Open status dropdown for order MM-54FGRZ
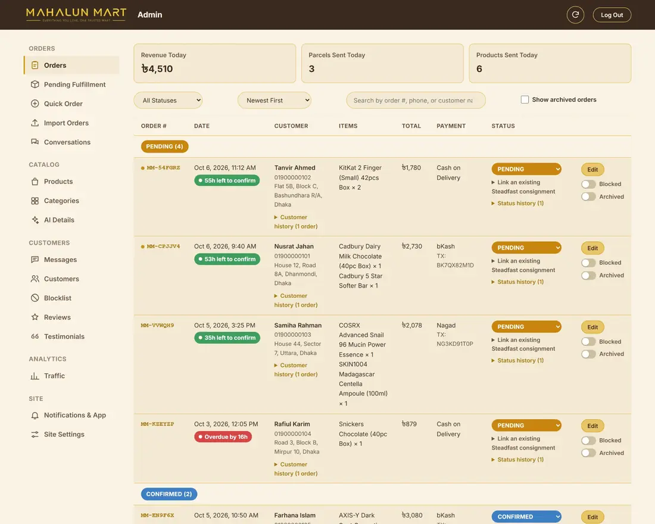The height and width of the screenshot is (524, 655). [x=526, y=169]
